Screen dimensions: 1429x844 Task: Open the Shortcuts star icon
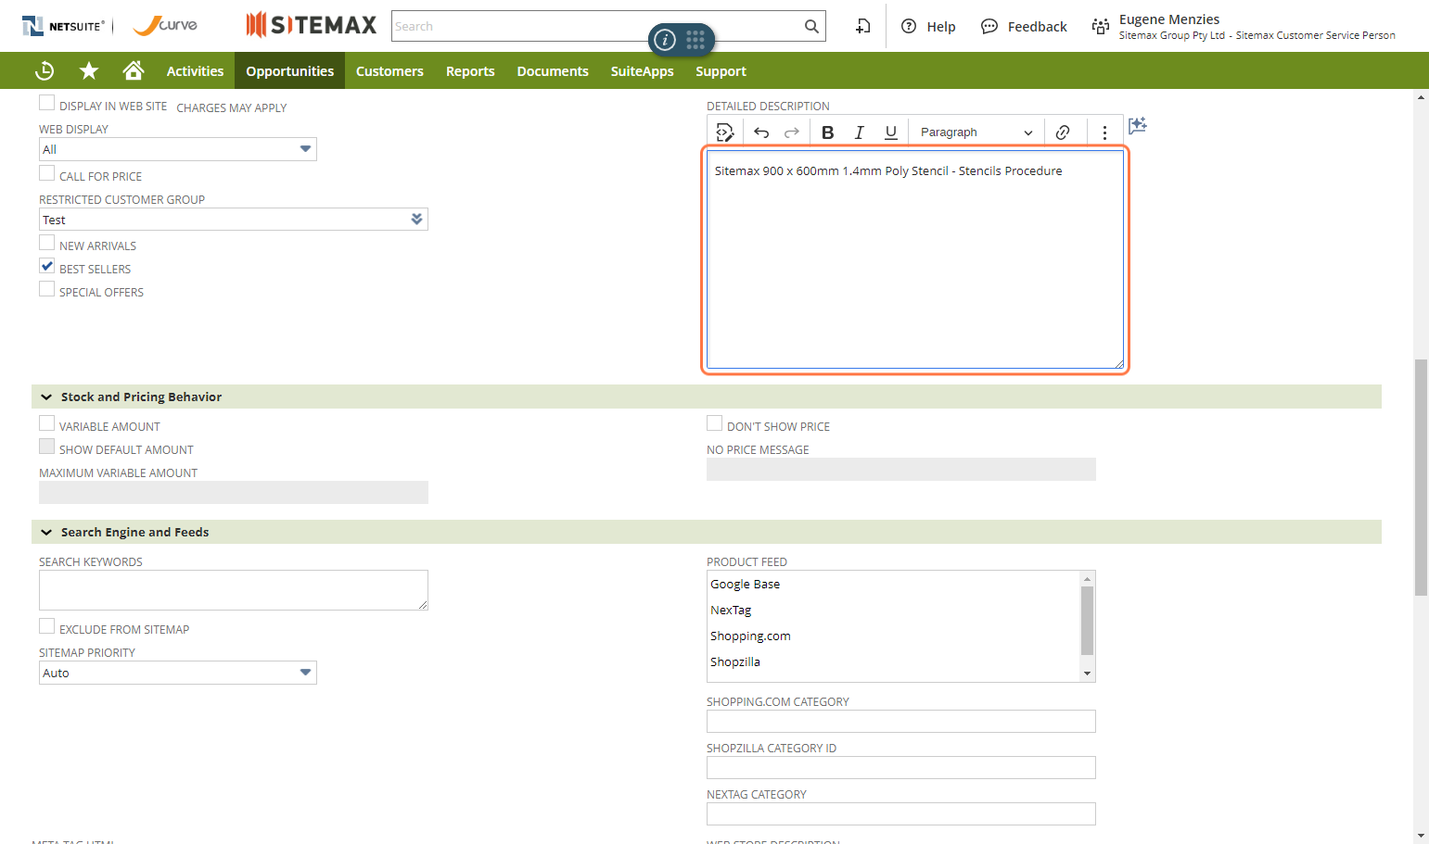tap(89, 70)
